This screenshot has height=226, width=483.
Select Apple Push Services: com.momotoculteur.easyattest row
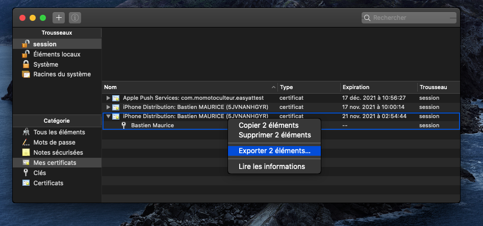(281, 98)
